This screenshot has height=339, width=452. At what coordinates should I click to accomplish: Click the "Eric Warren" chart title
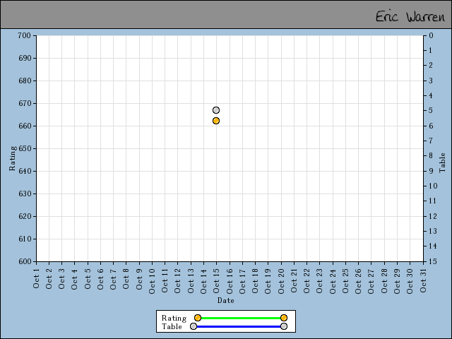tap(410, 16)
